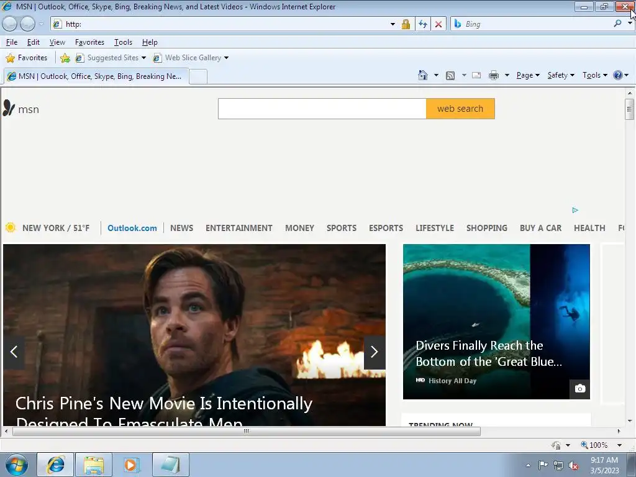636x477 pixels.
Task: Click the Back navigation button
Action: 10,24
